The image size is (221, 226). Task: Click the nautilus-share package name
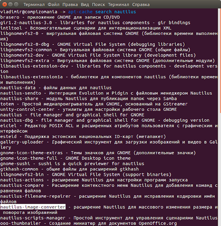pos(19,99)
